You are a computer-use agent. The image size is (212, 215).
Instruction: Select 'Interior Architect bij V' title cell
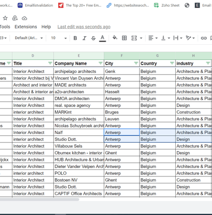(x=33, y=78)
